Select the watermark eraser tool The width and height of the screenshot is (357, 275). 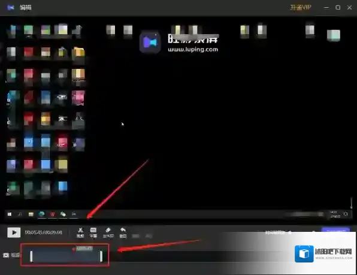(x=108, y=232)
